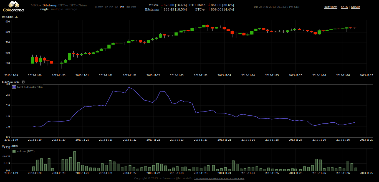Choose average exchange mode
This screenshot has height=182, width=379.
pos(71,9)
